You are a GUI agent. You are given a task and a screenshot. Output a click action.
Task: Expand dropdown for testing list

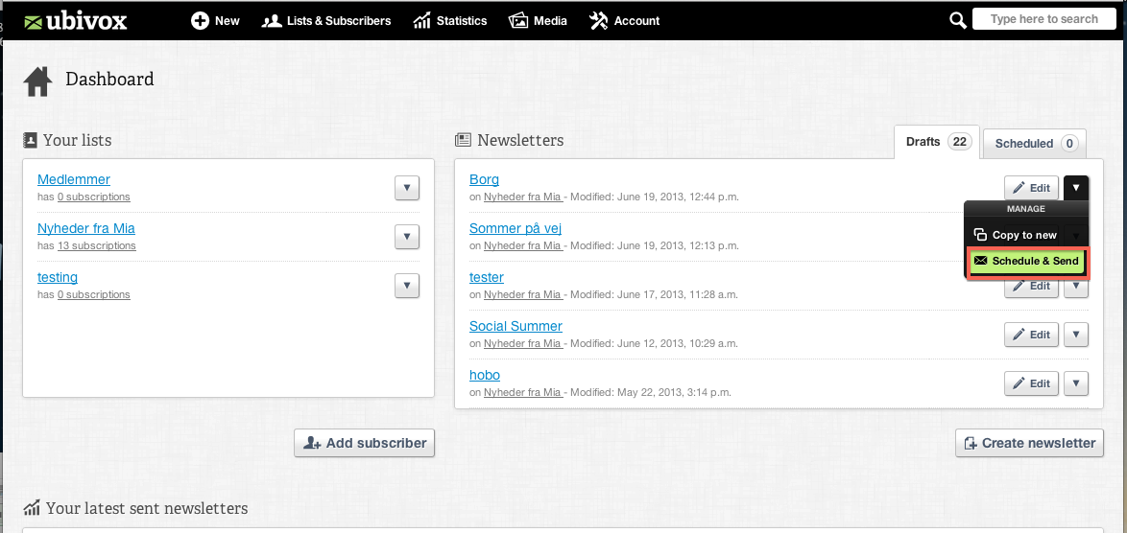[407, 286]
